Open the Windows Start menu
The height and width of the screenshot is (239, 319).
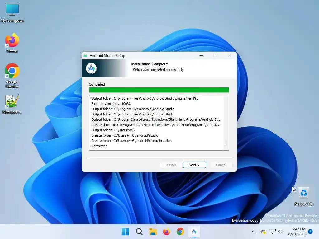pyautogui.click(x=125, y=232)
